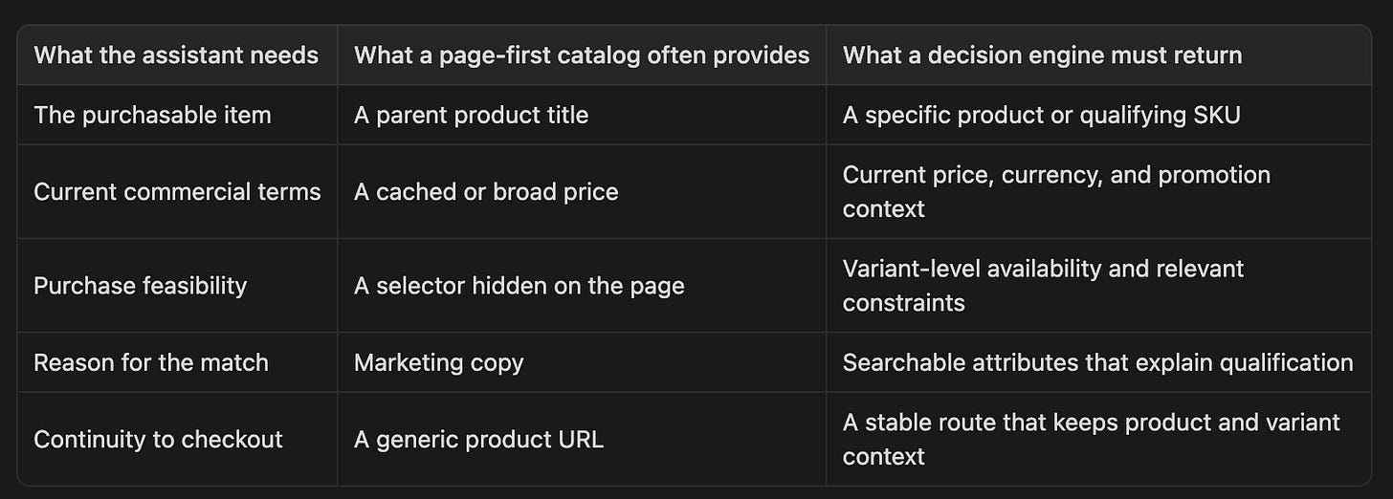Select the 'Purchase feasibility' cell
This screenshot has height=499, width=1393.
(177, 285)
